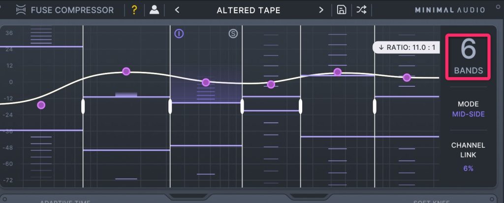This screenshot has width=504, height=203.
Task: Click the Channel Link 6% value
Action: pyautogui.click(x=468, y=168)
